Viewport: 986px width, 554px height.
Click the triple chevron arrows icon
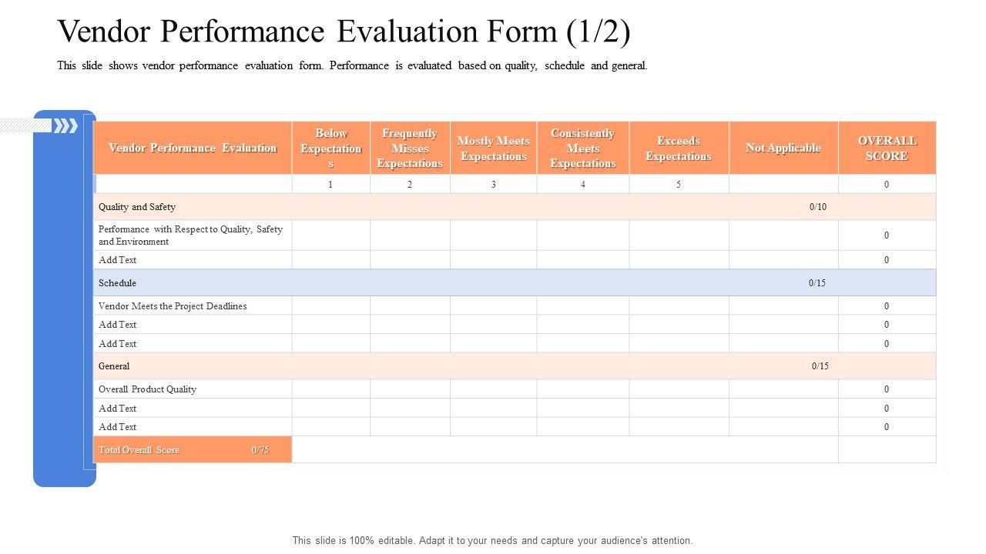pyautogui.click(x=65, y=125)
